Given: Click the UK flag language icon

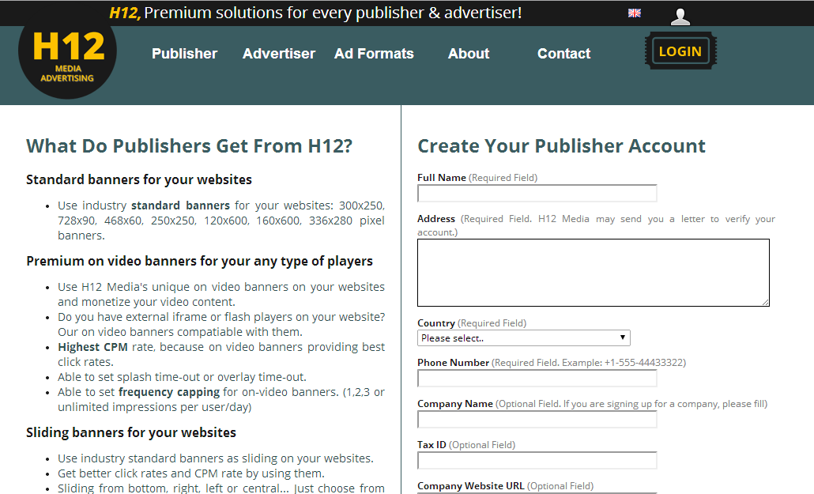Looking at the screenshot, I should click(634, 13).
